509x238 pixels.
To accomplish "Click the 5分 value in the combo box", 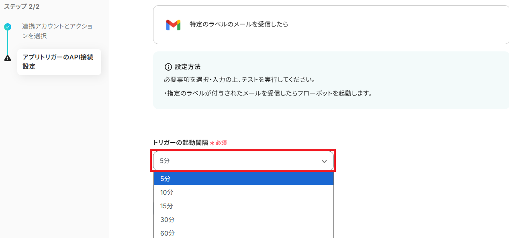I will pyautogui.click(x=165, y=161).
